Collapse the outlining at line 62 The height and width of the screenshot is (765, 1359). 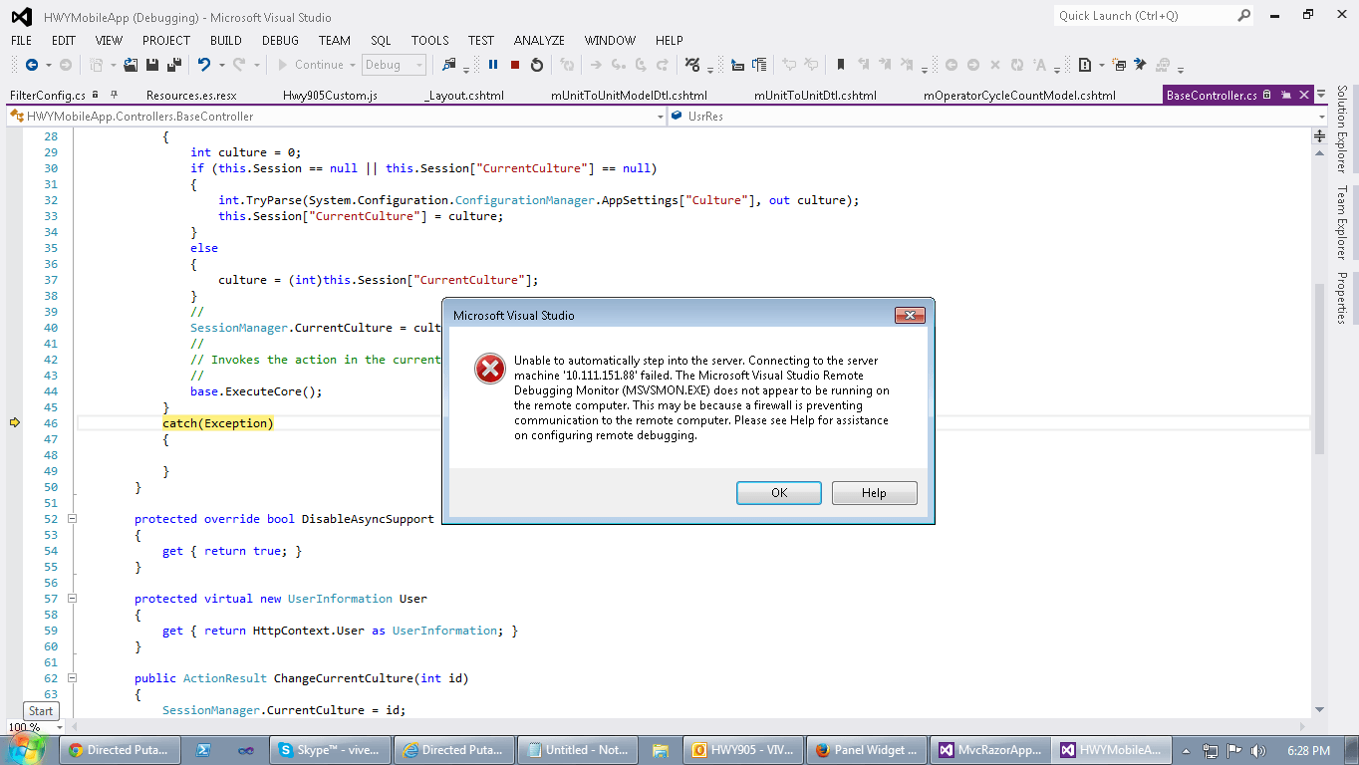[72, 678]
